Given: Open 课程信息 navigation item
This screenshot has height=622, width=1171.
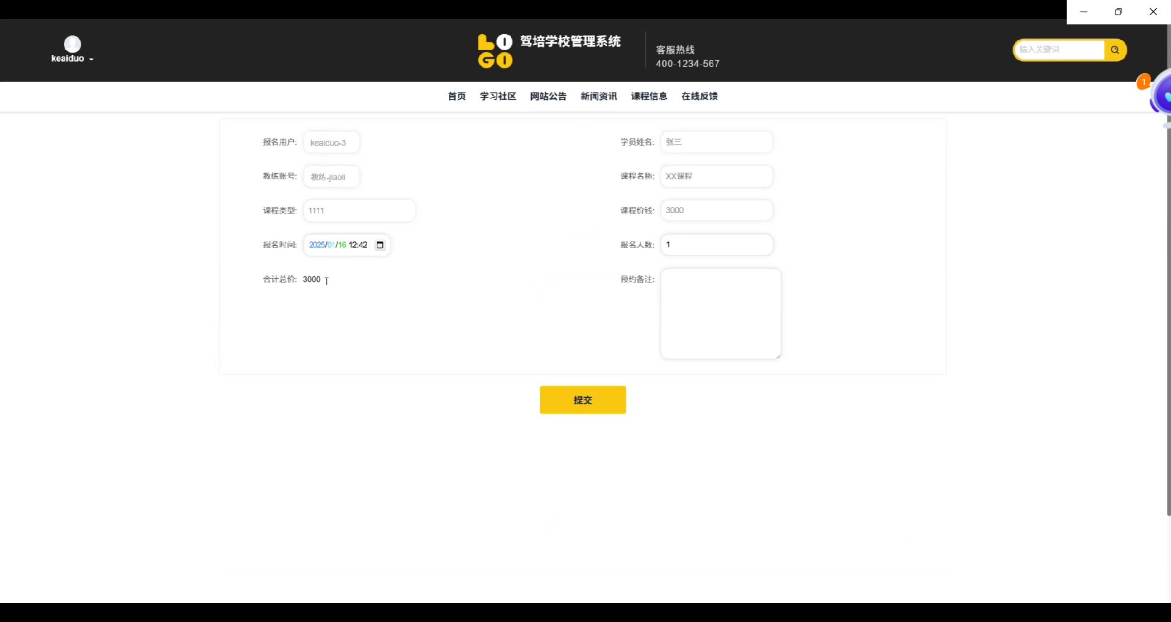Looking at the screenshot, I should pos(649,96).
